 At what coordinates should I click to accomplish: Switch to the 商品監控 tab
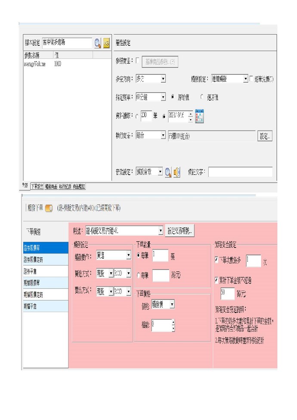[x=79, y=187]
